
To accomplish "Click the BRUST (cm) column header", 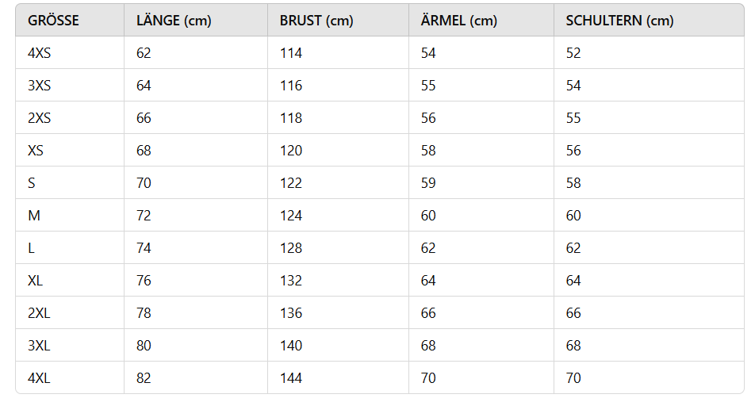I will 316,21.
